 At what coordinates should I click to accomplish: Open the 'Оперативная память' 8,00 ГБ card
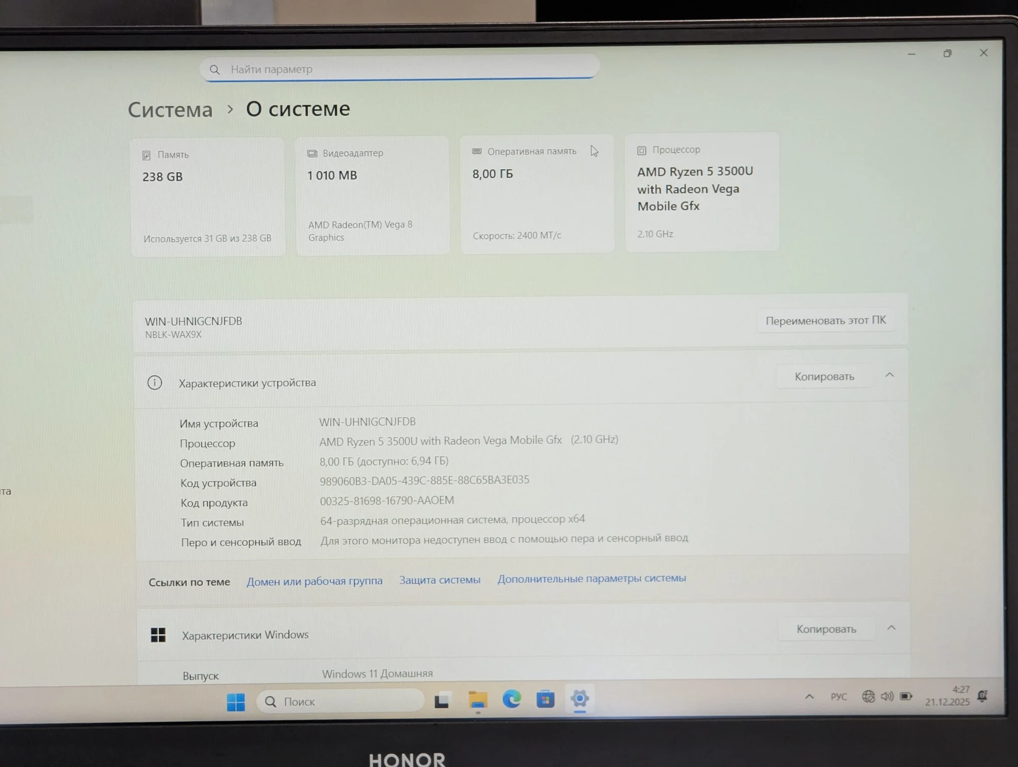coord(537,194)
